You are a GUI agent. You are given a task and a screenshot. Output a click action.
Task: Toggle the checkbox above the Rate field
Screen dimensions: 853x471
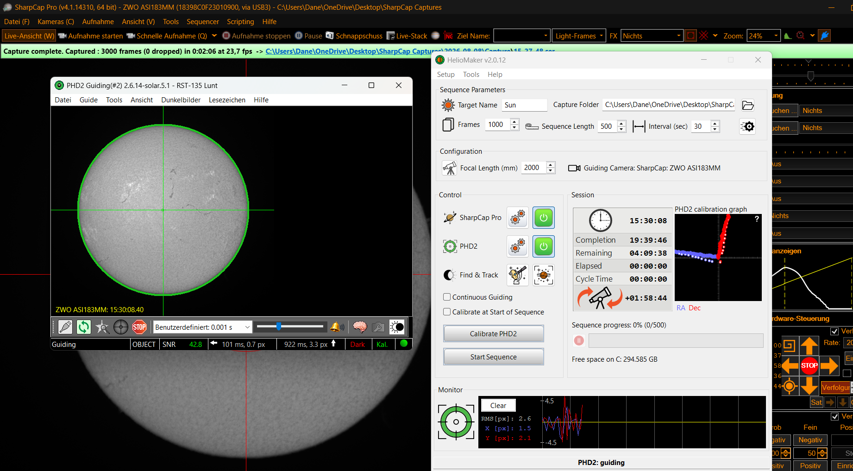pyautogui.click(x=834, y=331)
